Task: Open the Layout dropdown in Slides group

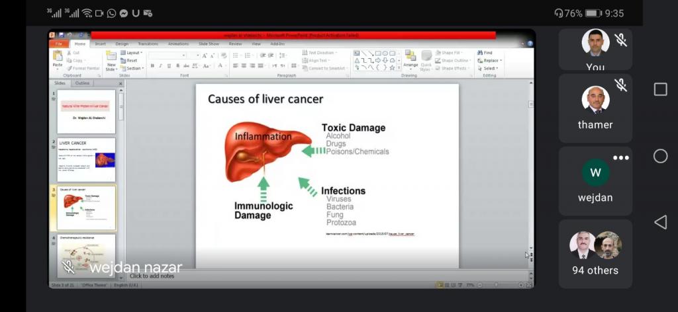Action: click(x=132, y=52)
